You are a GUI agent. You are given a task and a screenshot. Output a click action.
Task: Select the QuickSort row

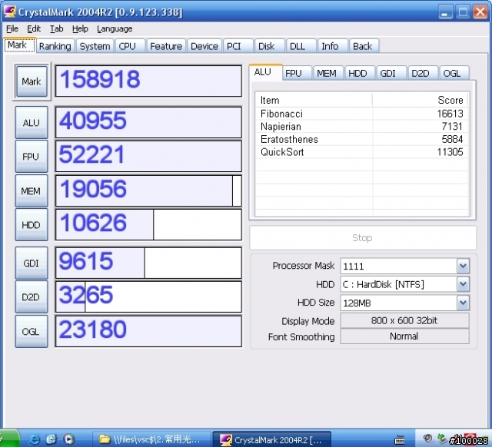362,152
